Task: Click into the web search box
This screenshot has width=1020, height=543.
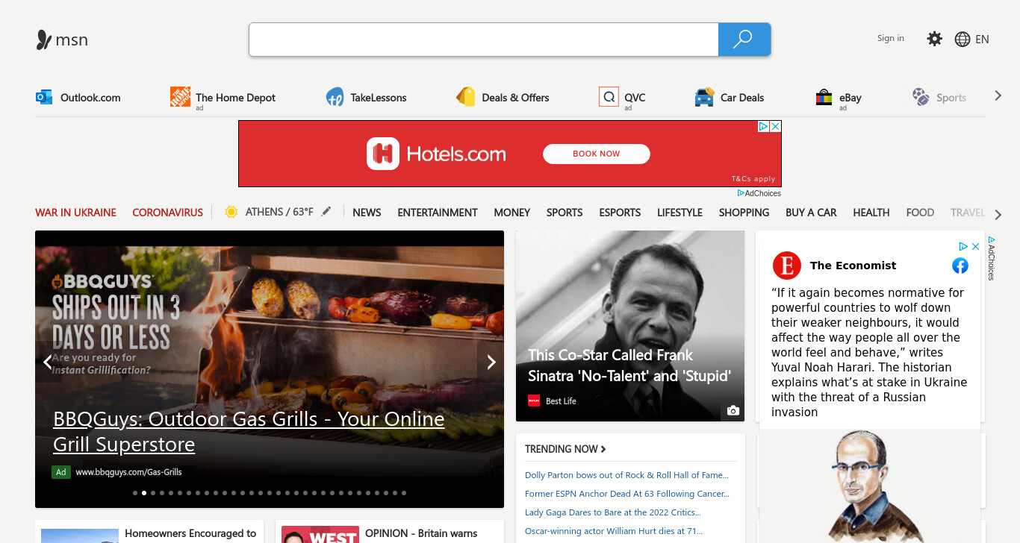Action: pos(484,40)
